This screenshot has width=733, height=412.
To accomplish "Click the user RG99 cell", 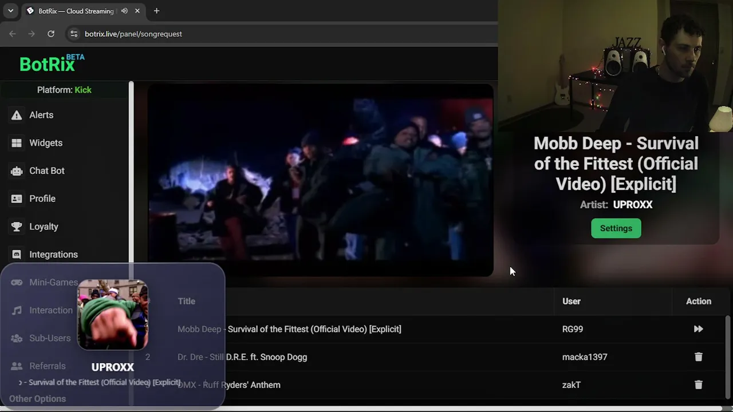I will 573,329.
